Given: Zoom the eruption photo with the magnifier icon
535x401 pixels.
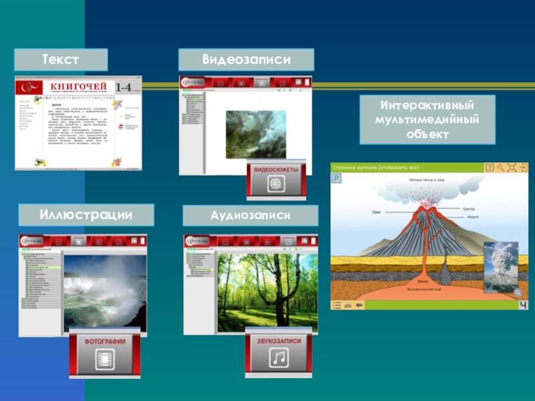Looking at the screenshot, I should tap(517, 293).
